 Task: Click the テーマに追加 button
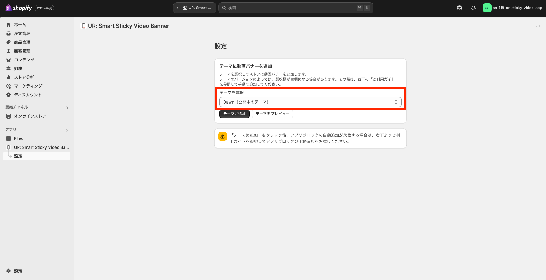234,114
